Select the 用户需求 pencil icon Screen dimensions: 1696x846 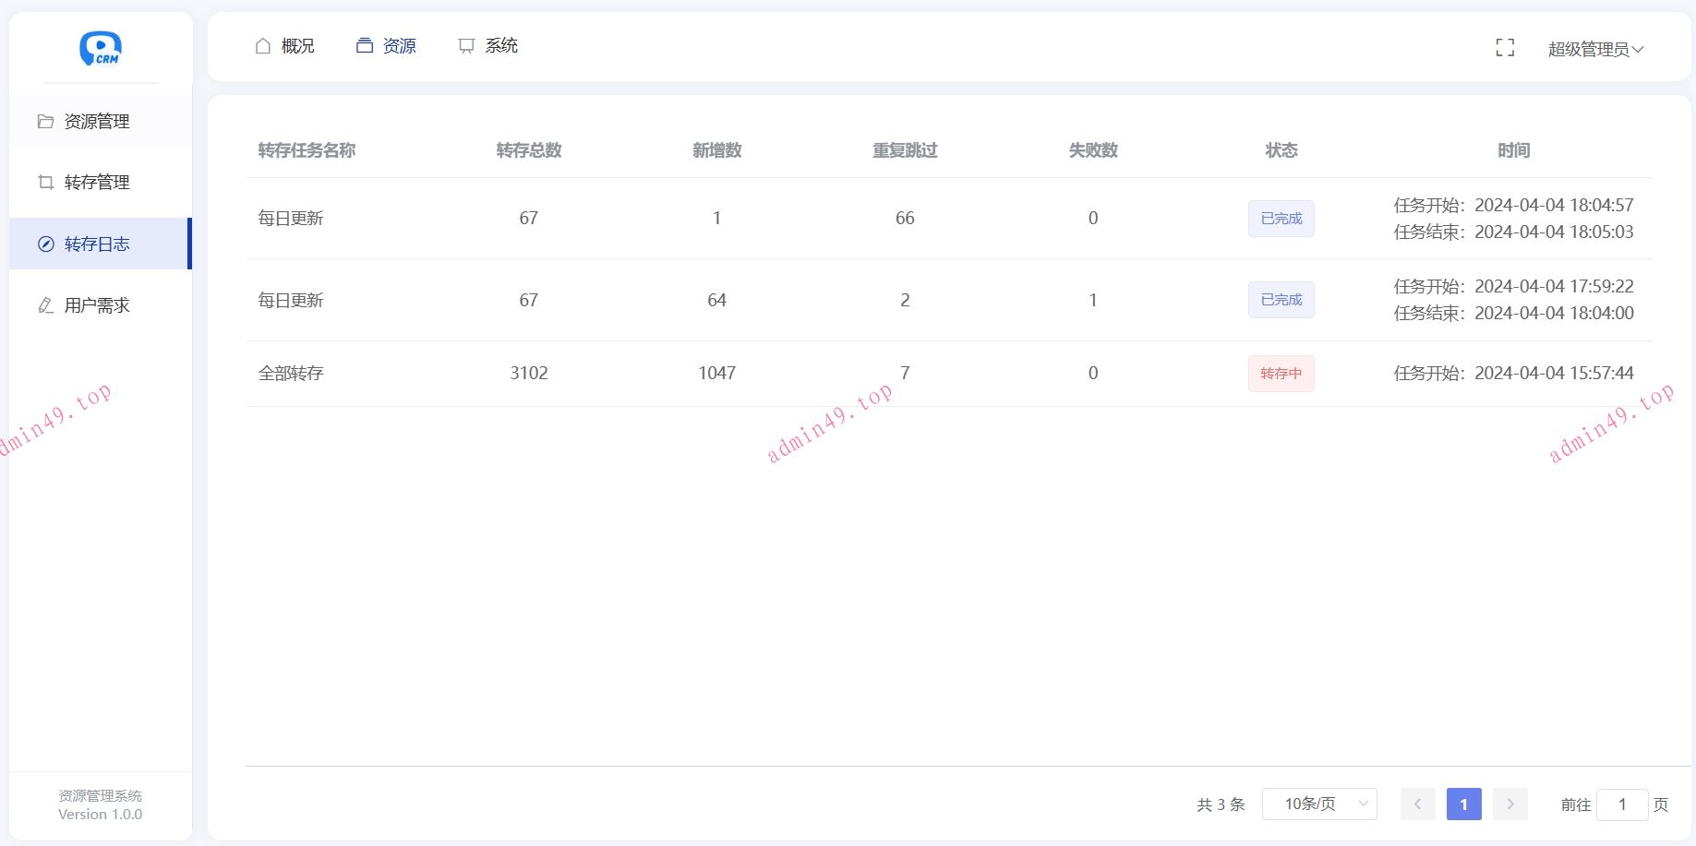tap(45, 305)
